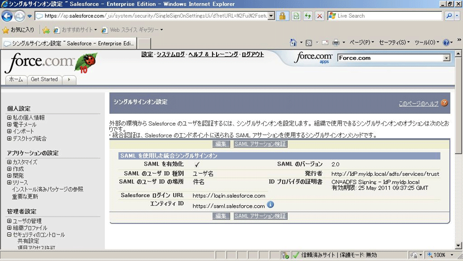Click the top 編集 button
Viewport: 463px width, 261px height.
(x=221, y=144)
